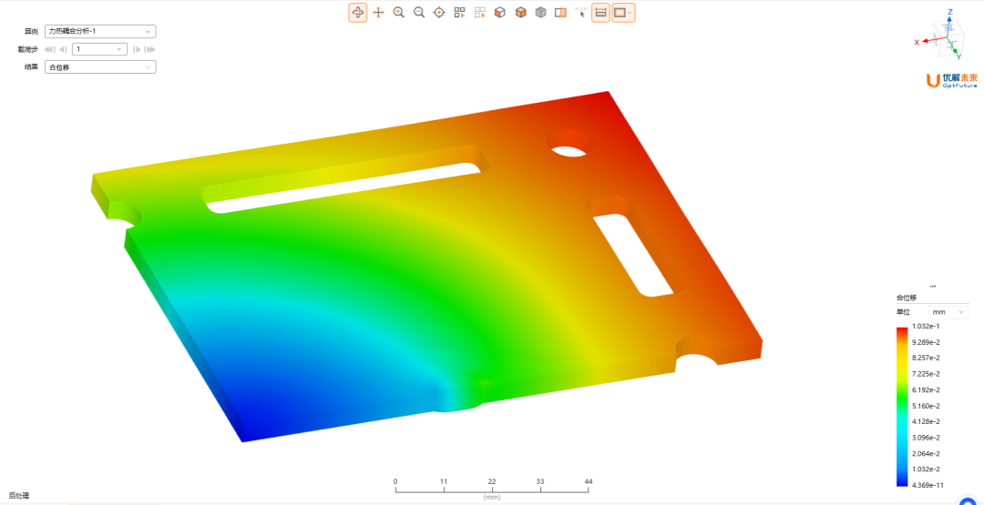Click the zoom in magnifier icon

(x=398, y=13)
